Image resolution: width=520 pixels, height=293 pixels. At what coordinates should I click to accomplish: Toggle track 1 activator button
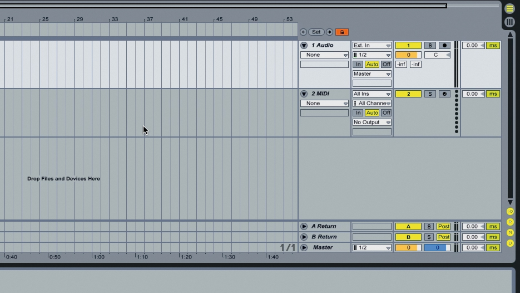pos(408,46)
